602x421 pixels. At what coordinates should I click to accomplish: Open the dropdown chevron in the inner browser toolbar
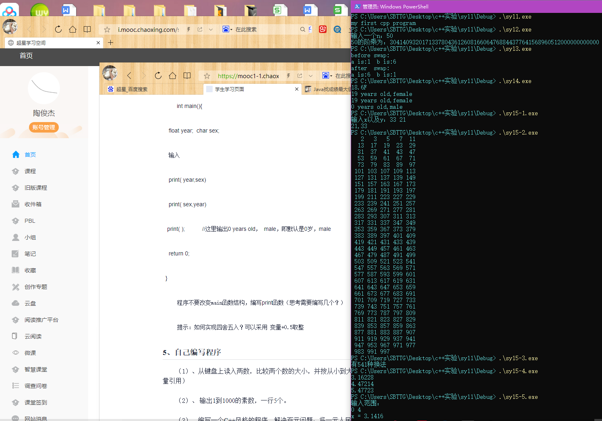point(310,76)
